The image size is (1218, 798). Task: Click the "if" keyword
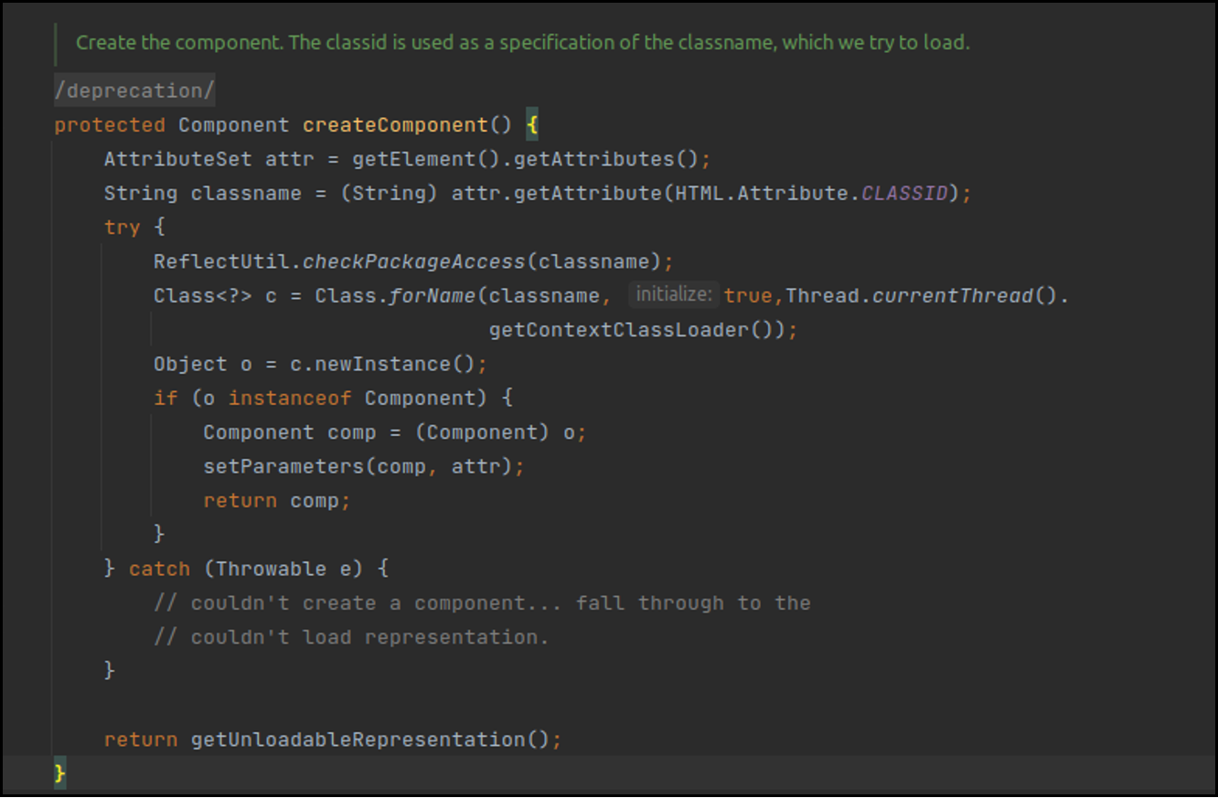(166, 398)
